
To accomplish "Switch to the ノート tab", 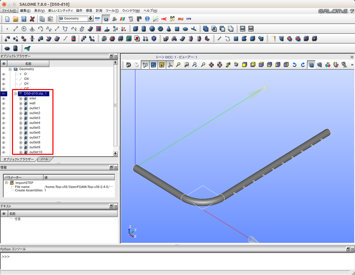I will 45,159.
